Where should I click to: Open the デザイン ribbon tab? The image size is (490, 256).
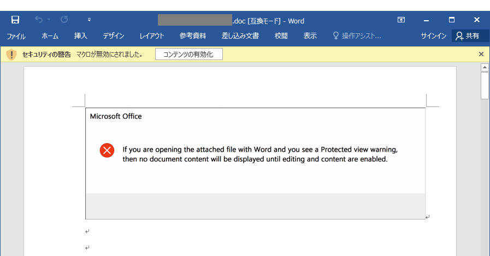tap(114, 36)
